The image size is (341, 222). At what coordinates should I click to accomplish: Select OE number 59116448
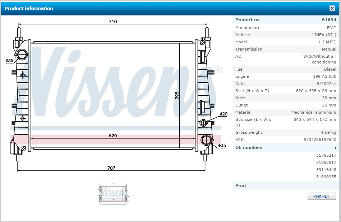326,170
